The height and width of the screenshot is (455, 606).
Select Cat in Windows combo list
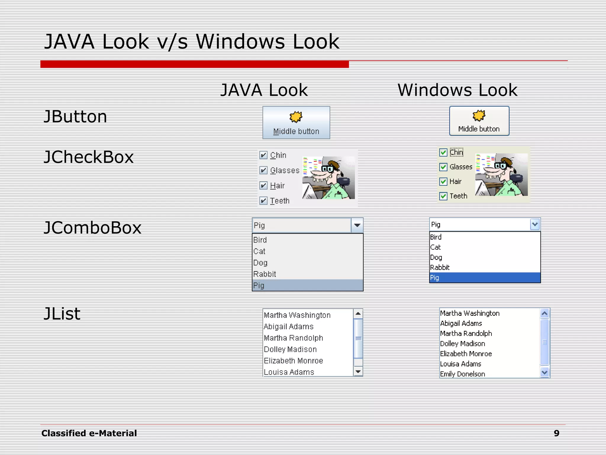(x=485, y=247)
